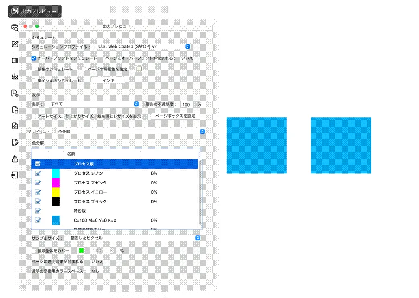This screenshot has width=419, height=298.
Task: Open the PDF conversion icon in the sidebar
Action: pos(14,93)
